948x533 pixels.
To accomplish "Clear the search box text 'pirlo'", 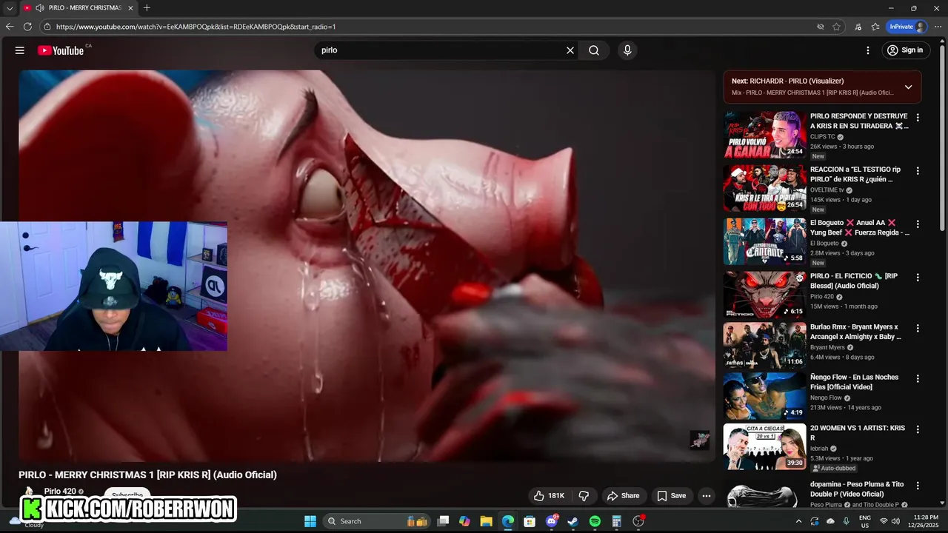I will [x=570, y=50].
